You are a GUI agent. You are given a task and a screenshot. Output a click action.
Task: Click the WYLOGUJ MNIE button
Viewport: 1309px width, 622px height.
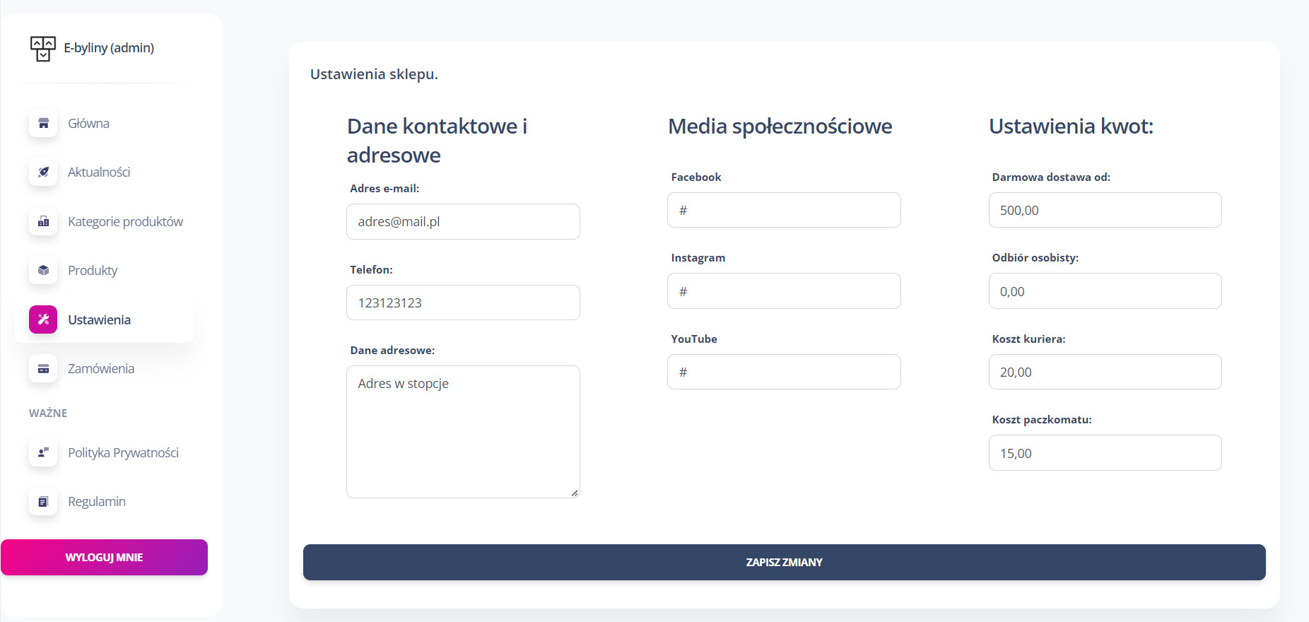tap(104, 557)
